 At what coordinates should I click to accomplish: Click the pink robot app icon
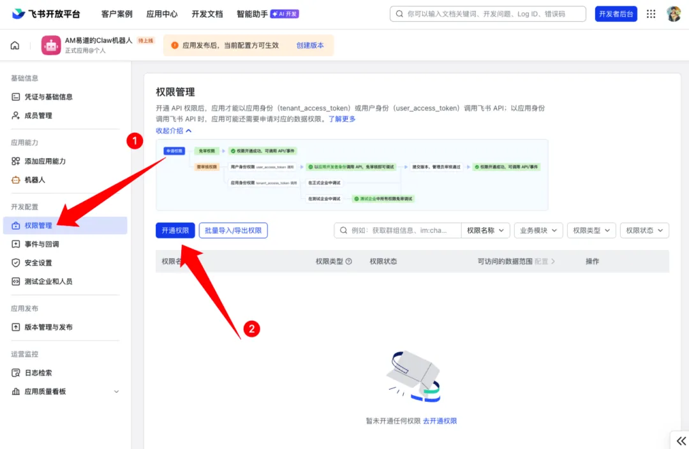51,45
